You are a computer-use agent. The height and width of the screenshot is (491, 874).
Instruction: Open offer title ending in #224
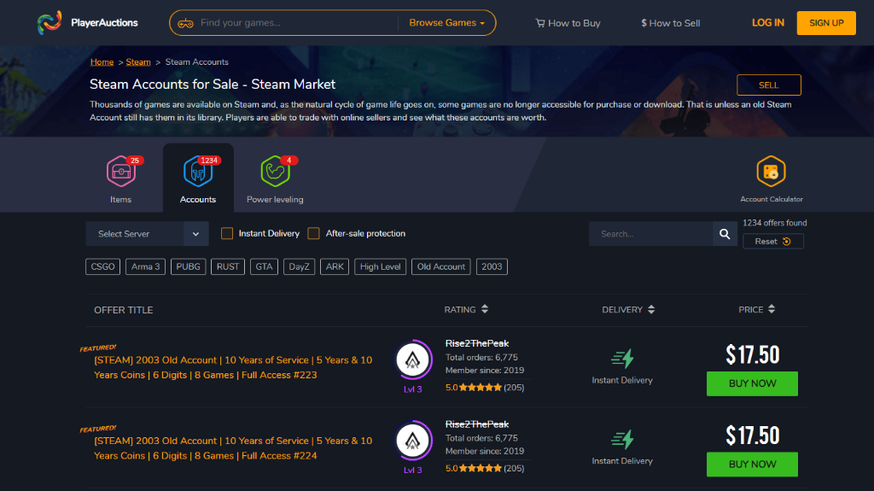pyautogui.click(x=233, y=448)
